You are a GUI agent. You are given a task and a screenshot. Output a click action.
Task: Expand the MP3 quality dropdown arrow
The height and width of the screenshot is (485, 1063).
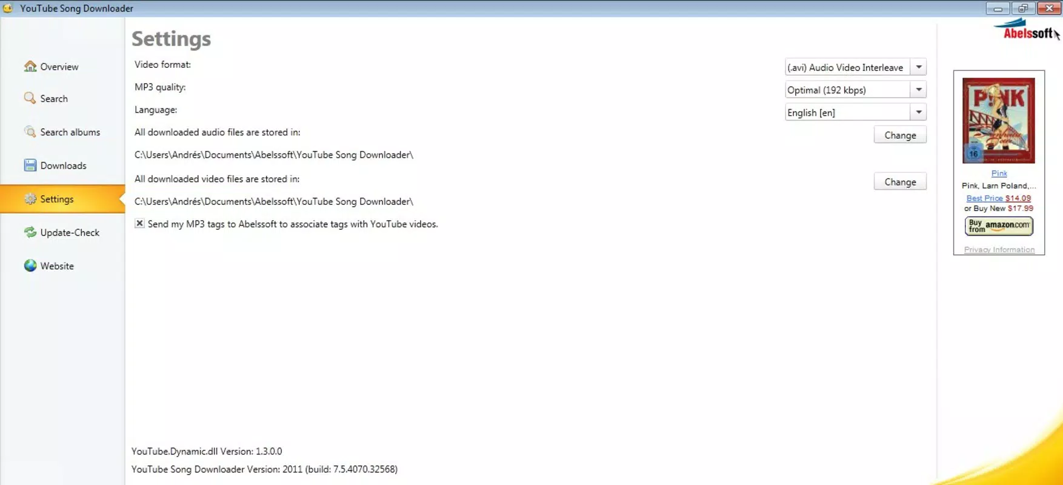[x=919, y=90]
